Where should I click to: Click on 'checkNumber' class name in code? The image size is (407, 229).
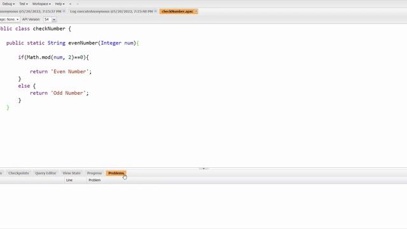[49, 29]
